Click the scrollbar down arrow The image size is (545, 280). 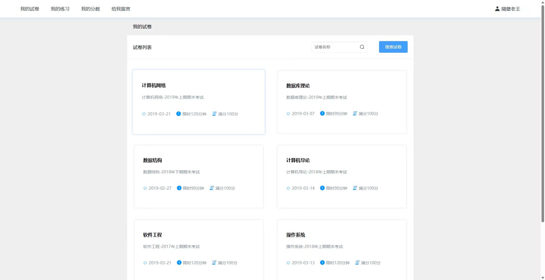click(543, 278)
